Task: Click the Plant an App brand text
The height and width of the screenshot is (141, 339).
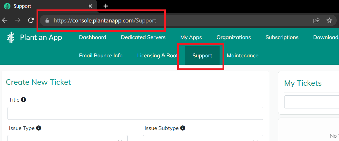Action: point(41,37)
